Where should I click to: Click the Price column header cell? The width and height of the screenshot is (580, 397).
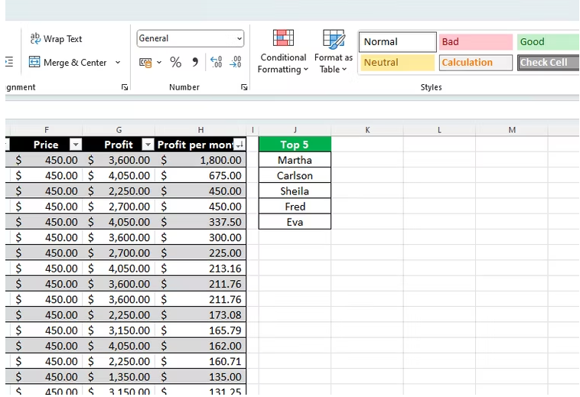(46, 145)
